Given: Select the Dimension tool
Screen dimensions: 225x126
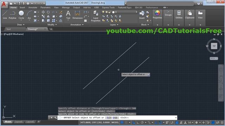Looking at the screenshot, I should coord(77,15).
